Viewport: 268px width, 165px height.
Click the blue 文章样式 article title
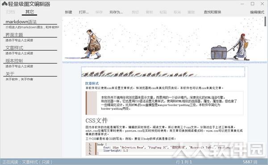[x=92, y=83]
